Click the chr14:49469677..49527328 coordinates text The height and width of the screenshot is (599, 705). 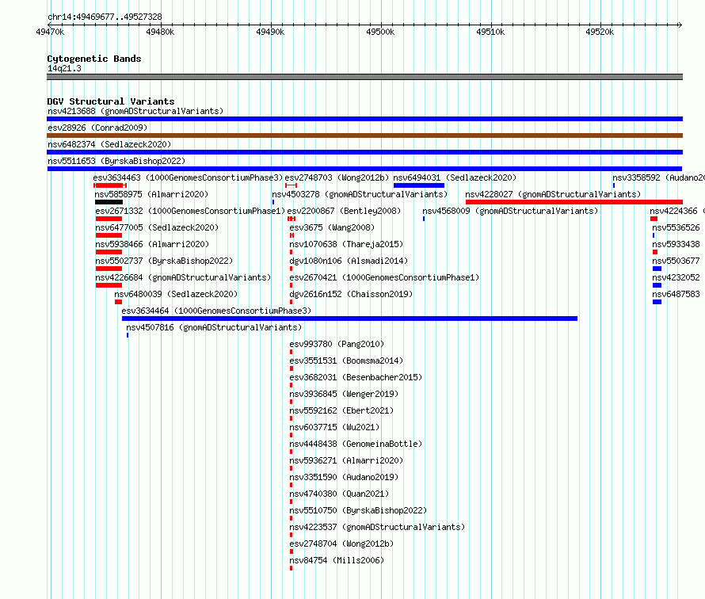105,17
